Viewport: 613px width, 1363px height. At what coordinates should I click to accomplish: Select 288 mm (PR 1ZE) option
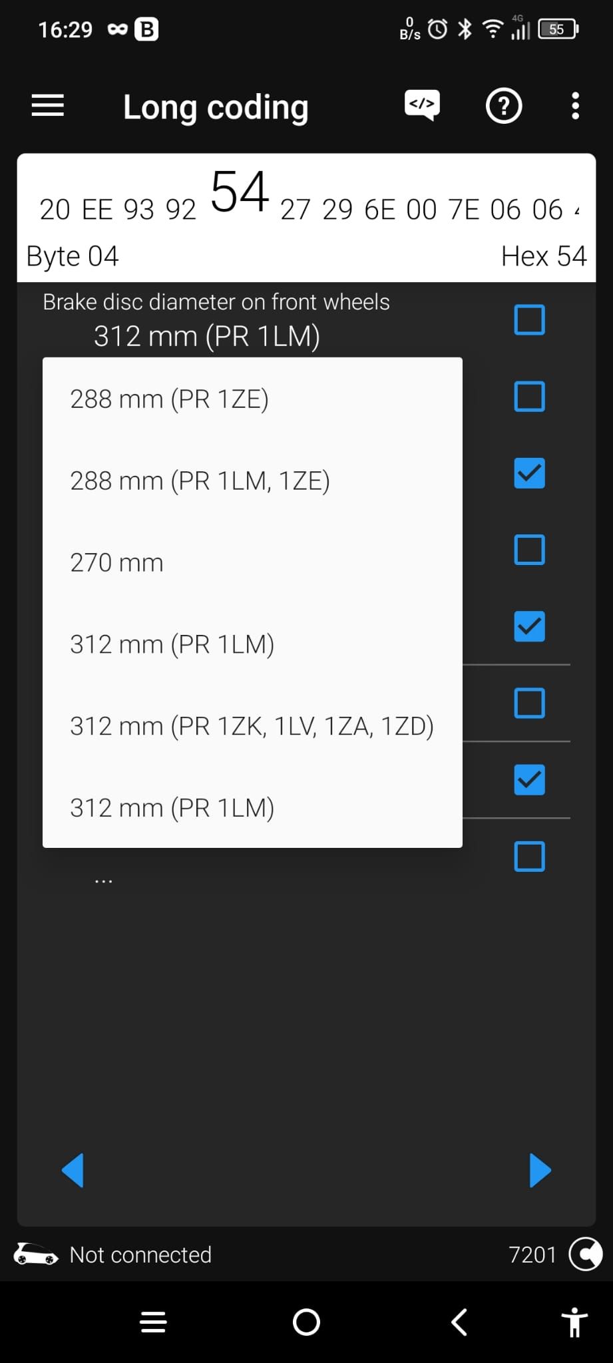170,399
